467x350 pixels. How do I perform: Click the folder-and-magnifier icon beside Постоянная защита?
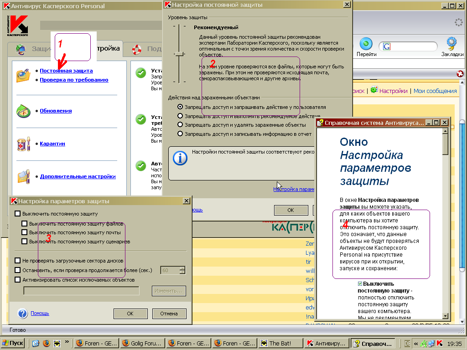click(23, 75)
